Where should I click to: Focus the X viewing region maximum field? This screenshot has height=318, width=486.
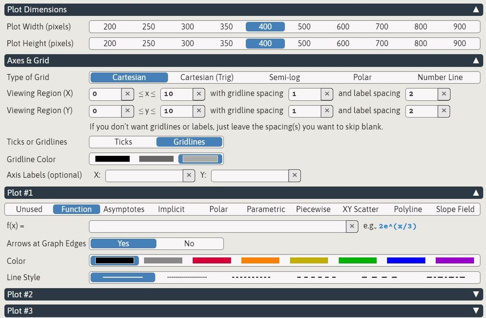pyautogui.click(x=177, y=94)
